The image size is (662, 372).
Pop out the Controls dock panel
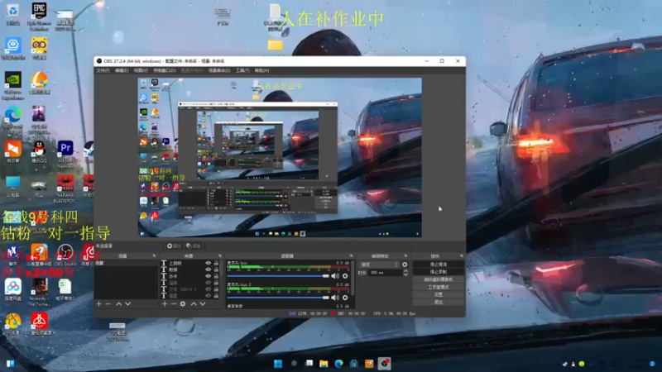[462, 256]
